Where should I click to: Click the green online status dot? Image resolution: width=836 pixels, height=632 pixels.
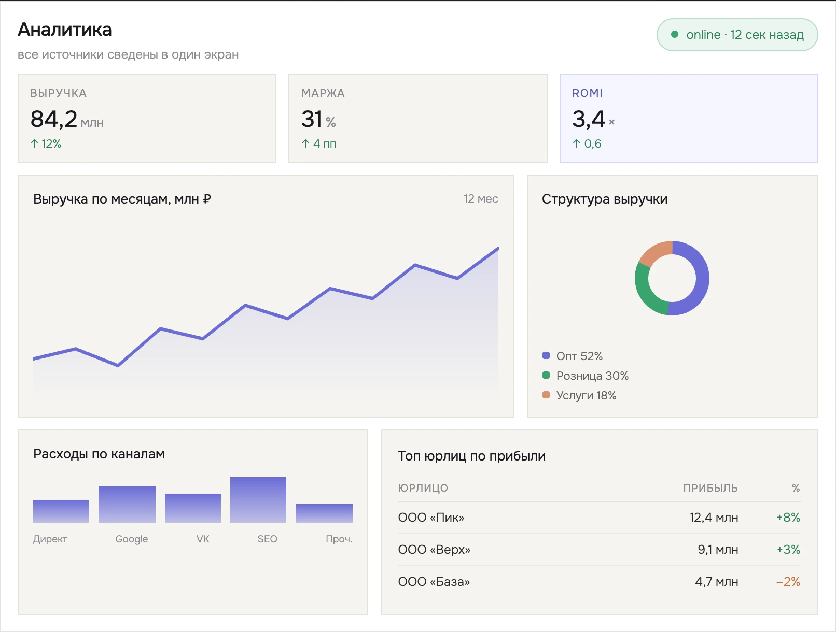click(675, 35)
